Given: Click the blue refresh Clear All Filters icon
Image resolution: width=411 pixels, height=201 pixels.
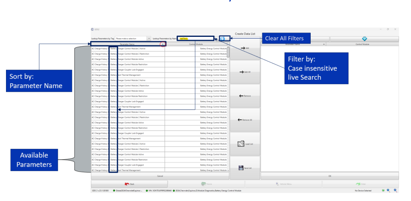Looking at the screenshot, I should coord(222,38).
